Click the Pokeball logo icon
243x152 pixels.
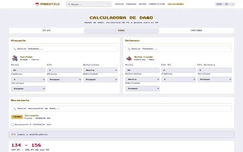click(x=37, y=4)
